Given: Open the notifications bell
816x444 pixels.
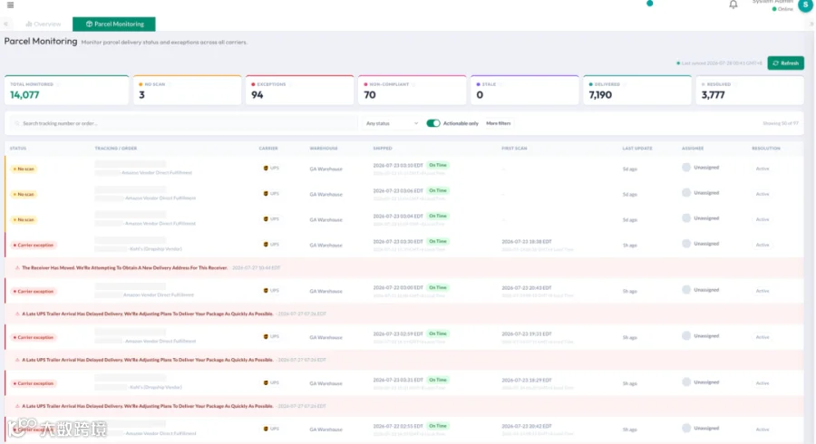Looking at the screenshot, I should point(733,5).
